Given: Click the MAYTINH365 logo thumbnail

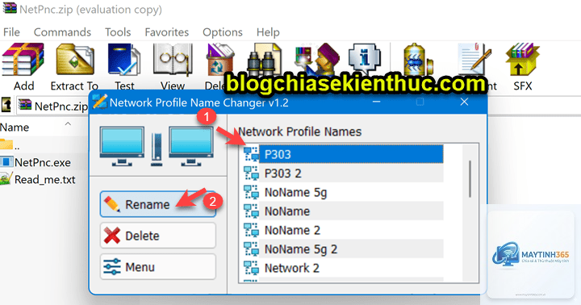Looking at the screenshot, I should 531,254.
